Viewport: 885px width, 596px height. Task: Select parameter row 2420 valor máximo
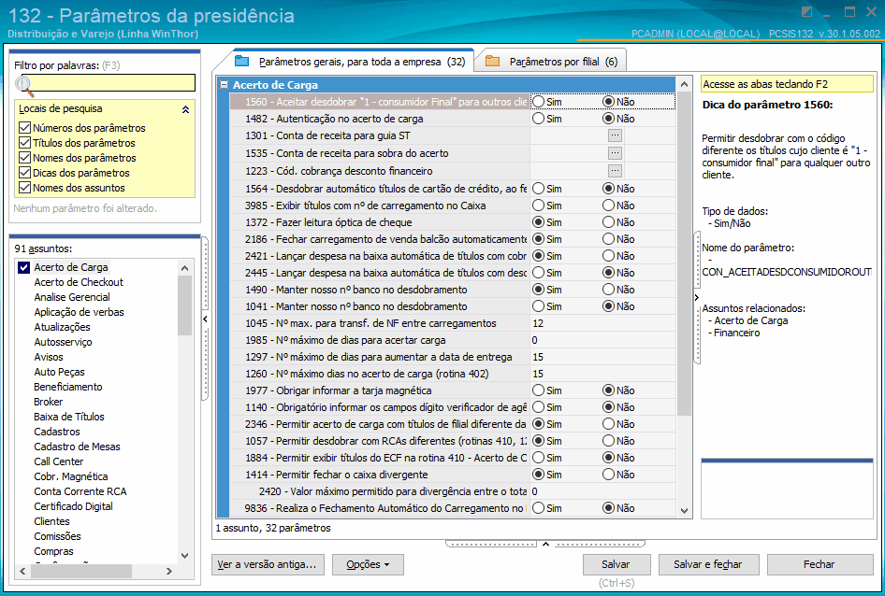[x=452, y=491]
